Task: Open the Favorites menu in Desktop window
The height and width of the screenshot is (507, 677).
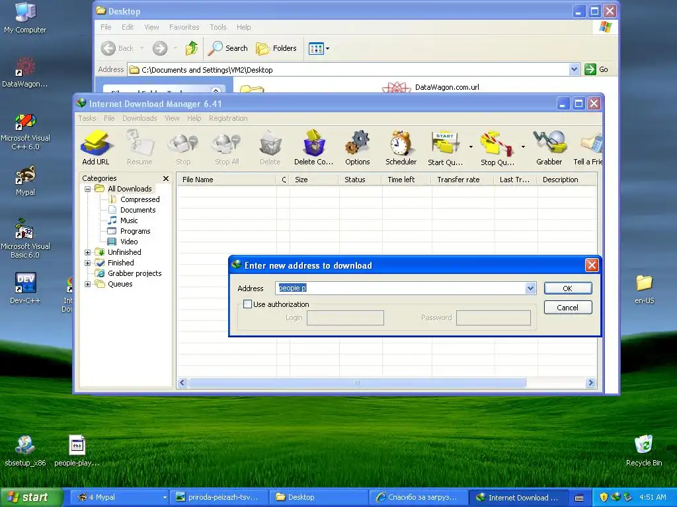Action: 184,27
